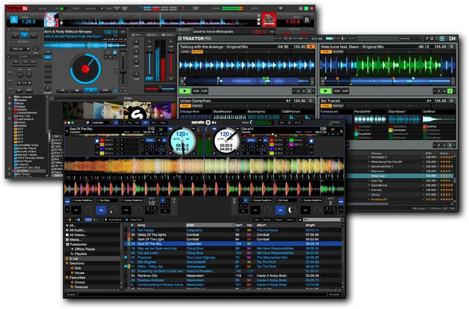Screen dimensions: 469x309
Task: Select the Chicago Kick sample slot in Traktor
Action: (x=196, y=117)
